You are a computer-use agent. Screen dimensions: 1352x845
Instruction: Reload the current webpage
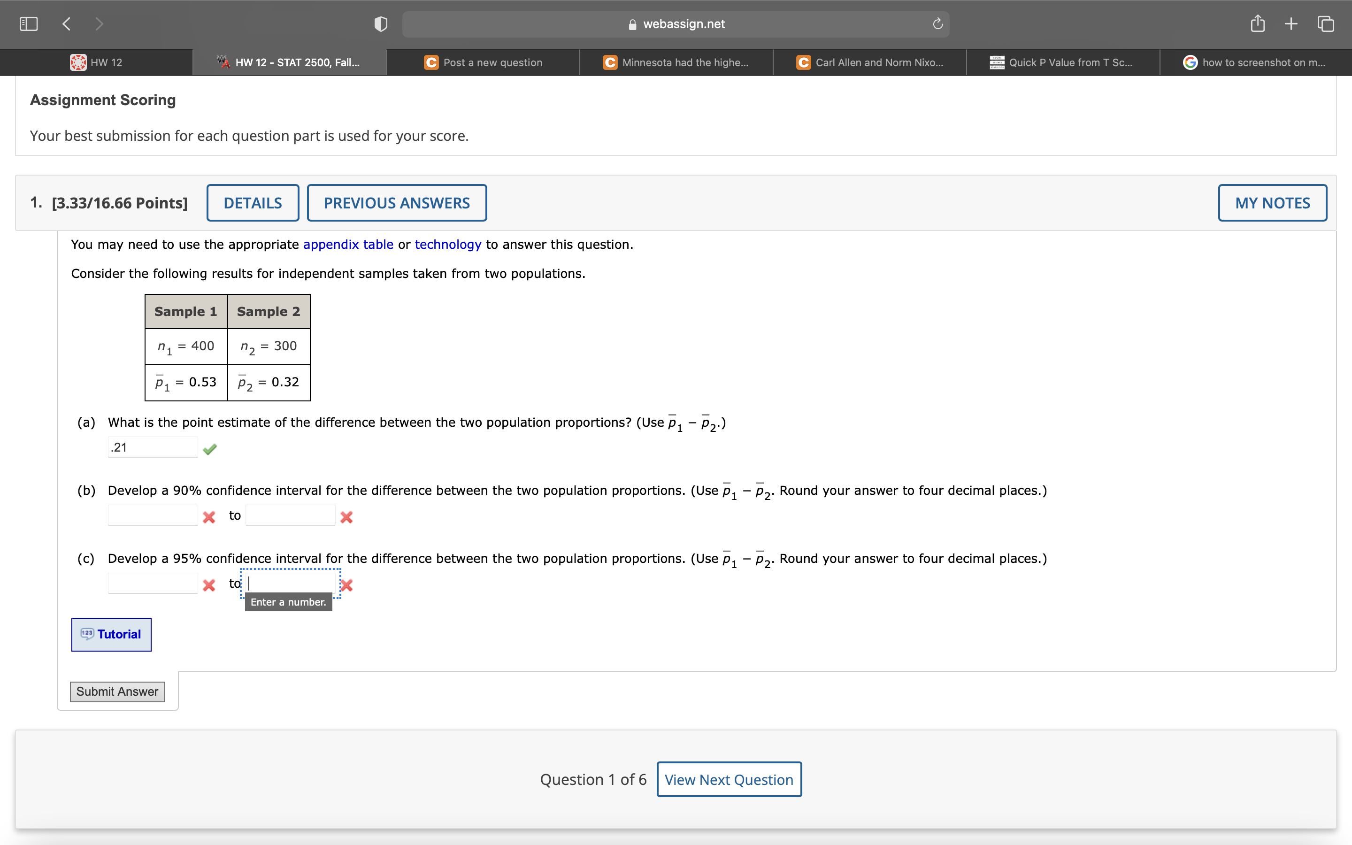click(937, 23)
